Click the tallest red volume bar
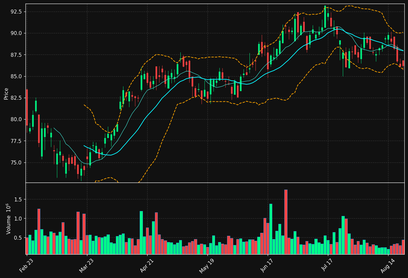The height and width of the screenshot is (278, 408). pos(286,222)
